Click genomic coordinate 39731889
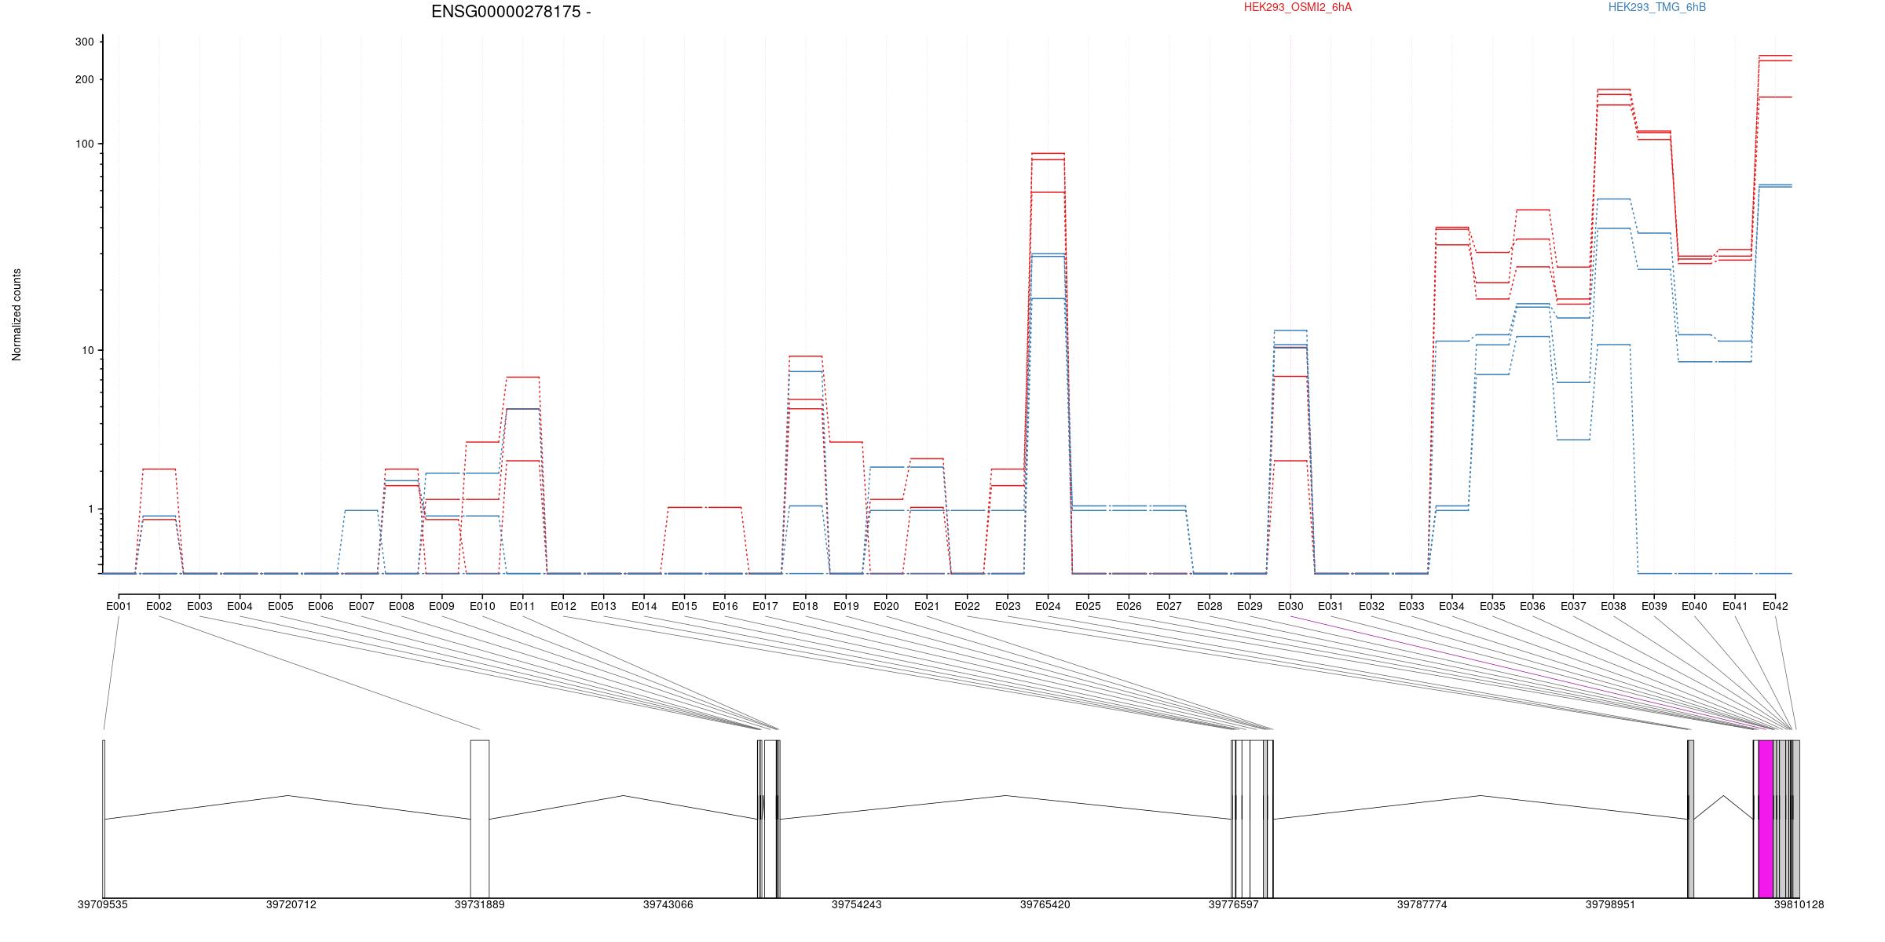This screenshot has width=1885, height=942. click(479, 904)
